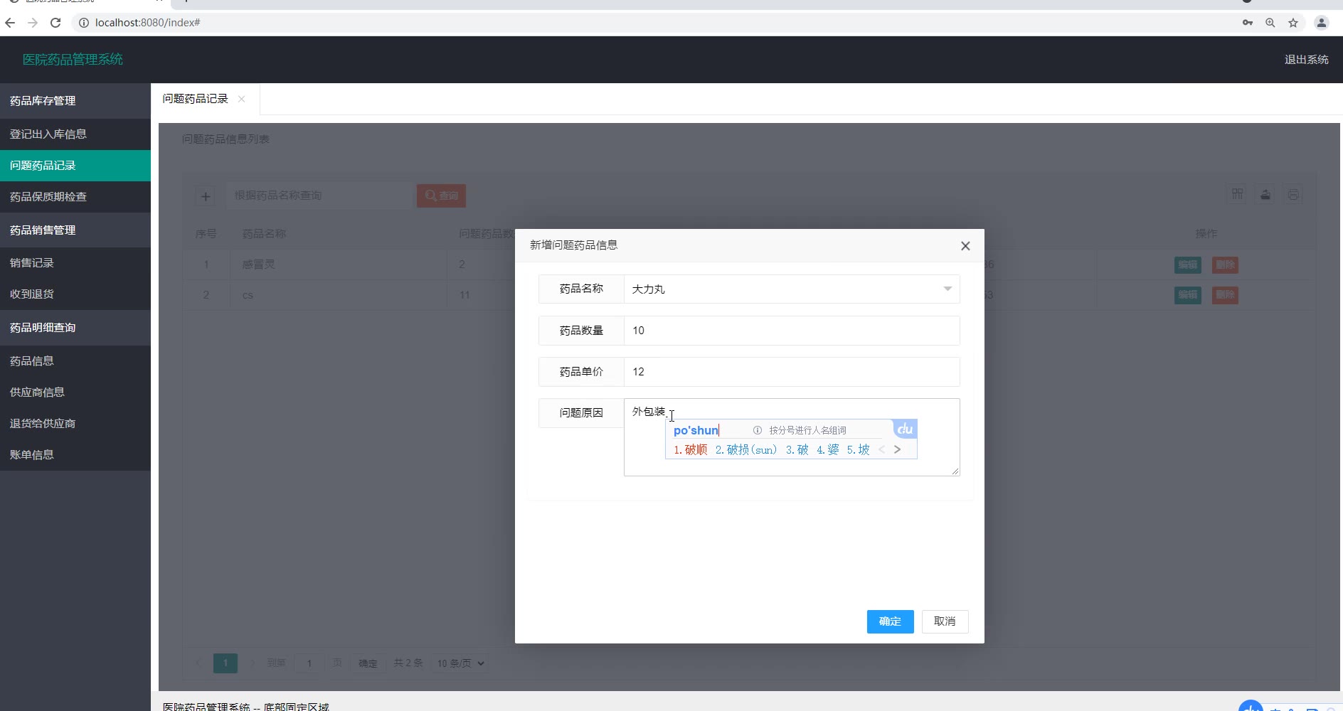This screenshot has width=1343, height=711.
Task: Confirm the dialog with 确定 button
Action: coord(890,621)
